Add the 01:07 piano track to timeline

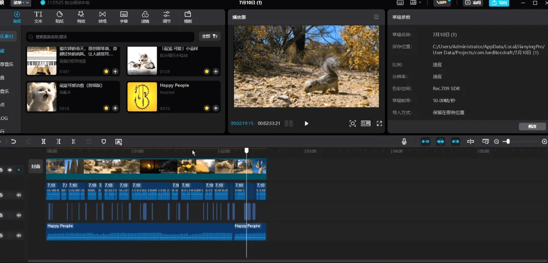115,71
